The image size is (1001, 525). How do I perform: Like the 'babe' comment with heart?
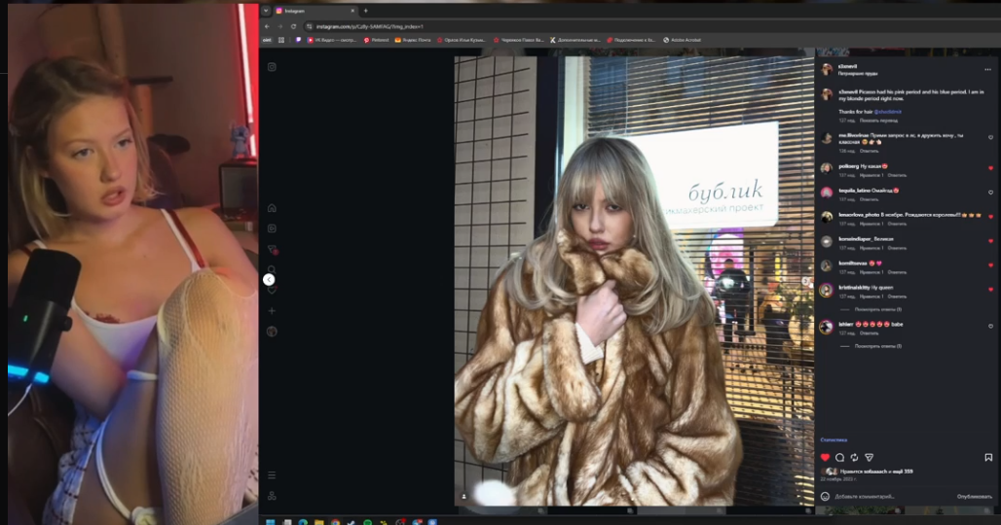pyautogui.click(x=991, y=327)
